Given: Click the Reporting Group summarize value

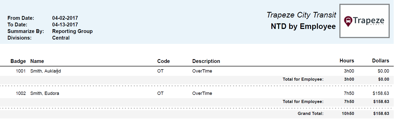Looking at the screenshot, I should [72, 31].
